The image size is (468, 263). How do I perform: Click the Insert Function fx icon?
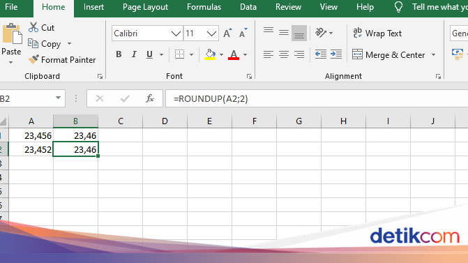(150, 98)
